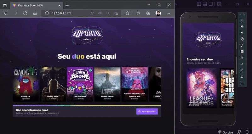Open the Among Us game card
252x134 pixels.
(x=26, y=84)
